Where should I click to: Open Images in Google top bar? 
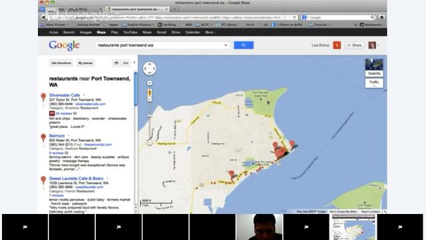point(86,33)
